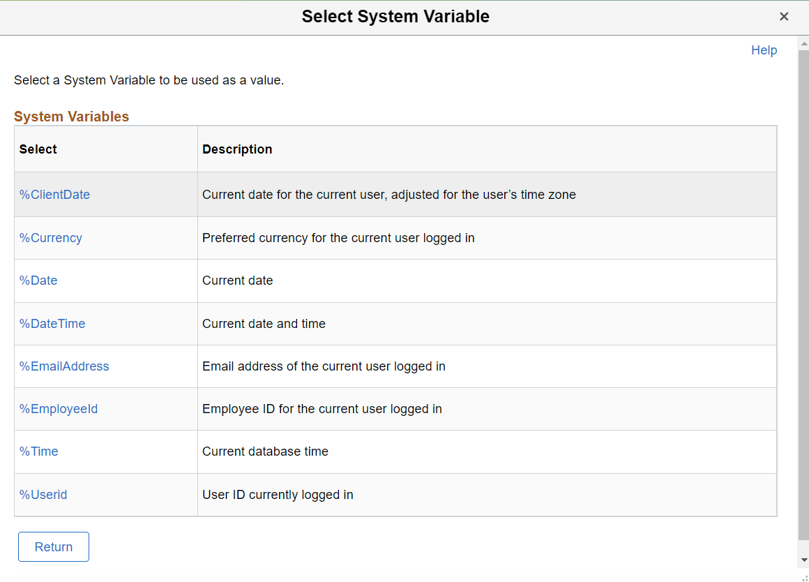This screenshot has width=809, height=582.
Task: Pick the %EmailAddress system variable
Action: pos(64,366)
